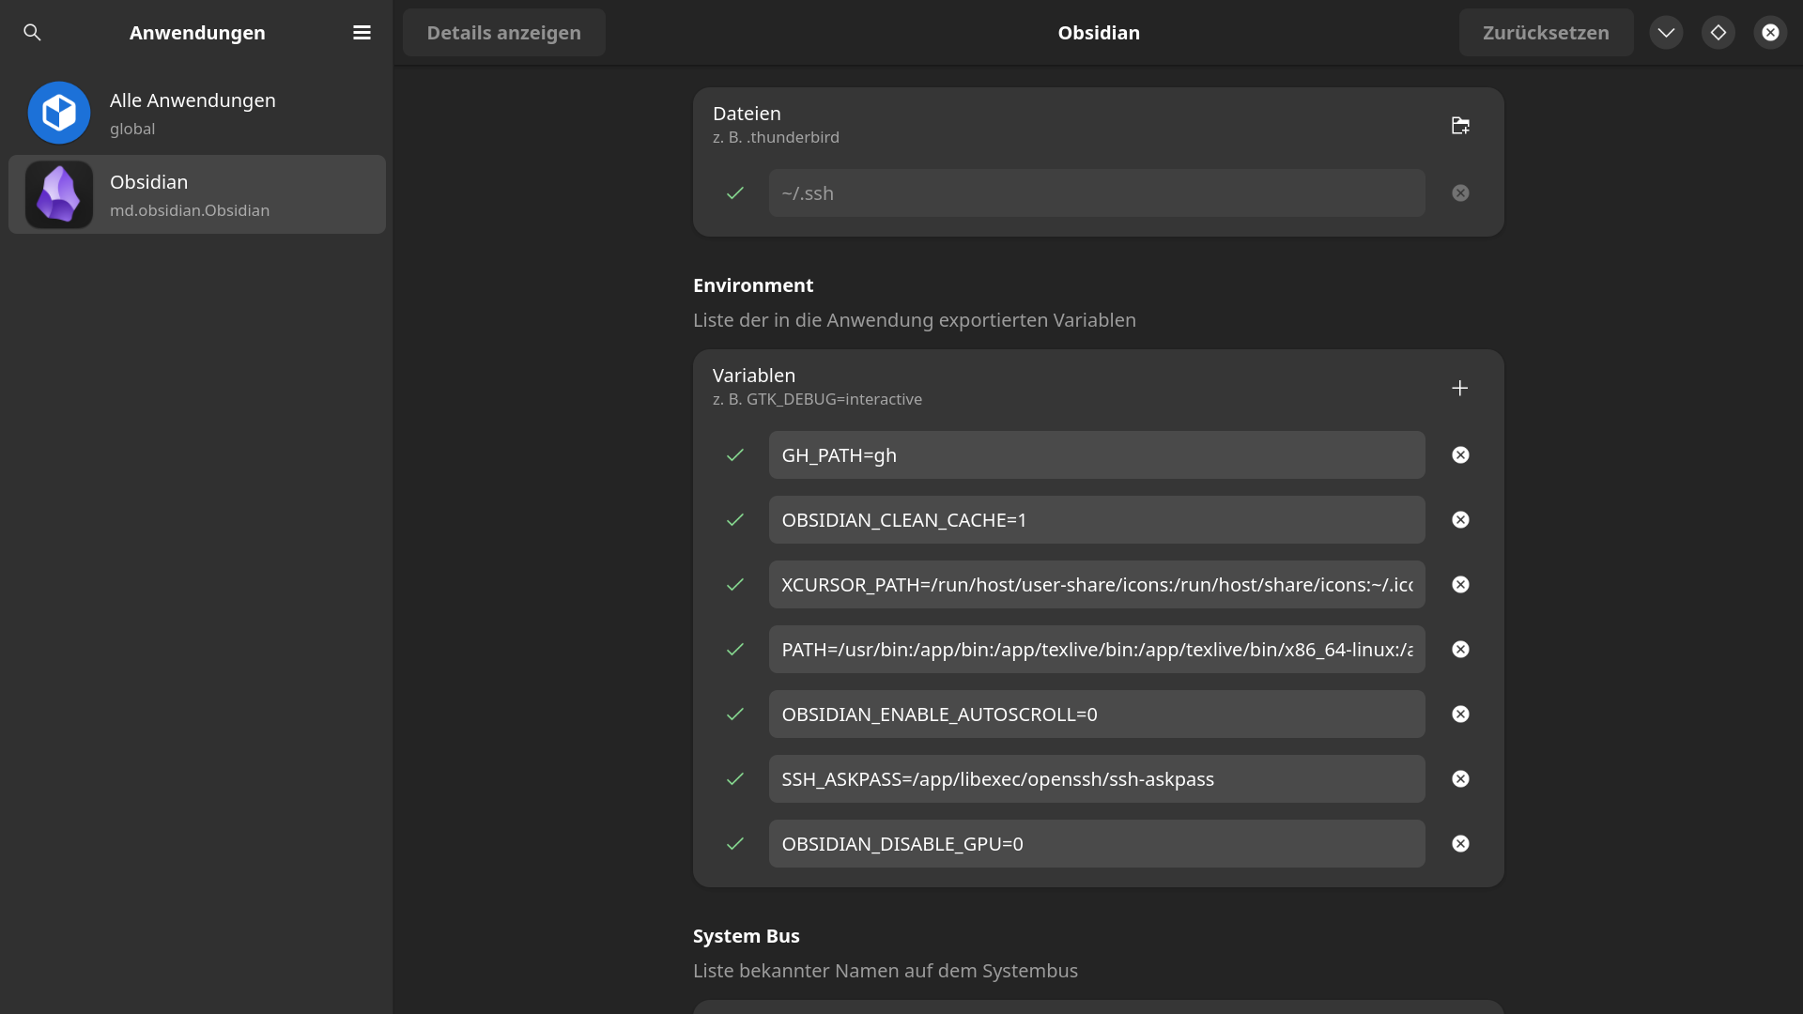Remove the OBSIDIAN_DISABLE_GPU=0 variable

coord(1460,844)
